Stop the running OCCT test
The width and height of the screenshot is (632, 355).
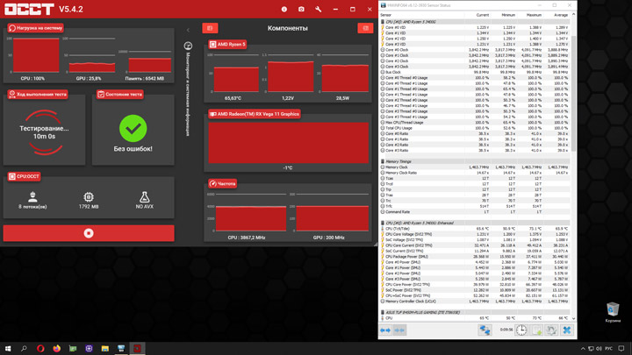tap(89, 233)
